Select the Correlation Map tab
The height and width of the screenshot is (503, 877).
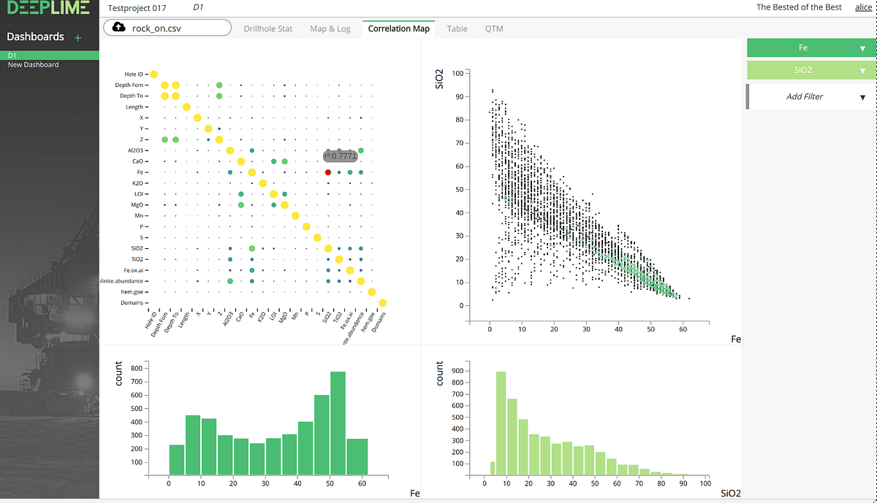(398, 28)
